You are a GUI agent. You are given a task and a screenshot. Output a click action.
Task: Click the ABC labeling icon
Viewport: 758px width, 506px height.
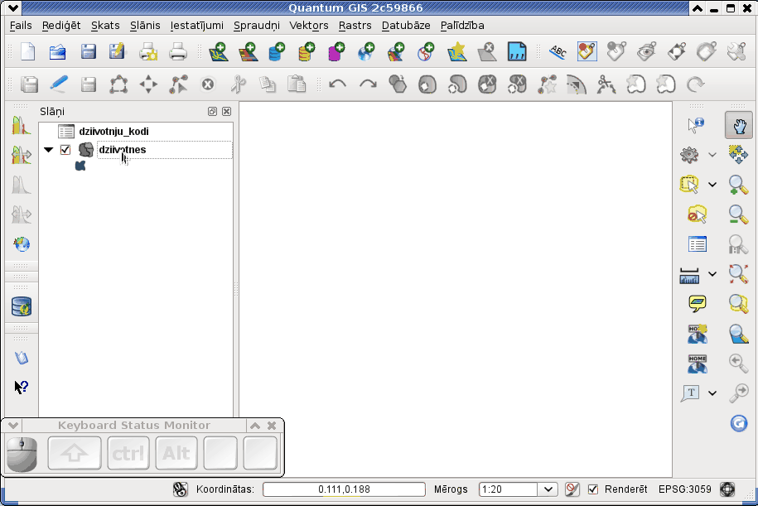pyautogui.click(x=558, y=51)
